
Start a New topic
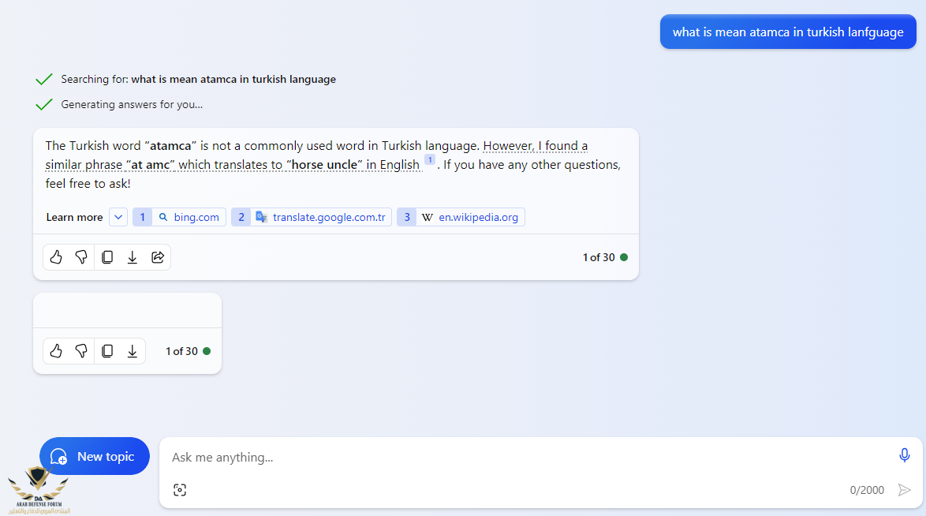pos(95,456)
